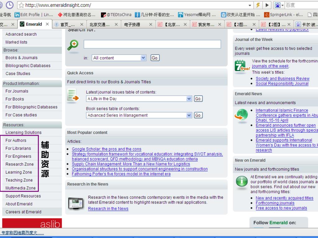The width and height of the screenshot is (318, 238).
Task: Open the All content dropdown
Action: pyautogui.click(x=119, y=58)
